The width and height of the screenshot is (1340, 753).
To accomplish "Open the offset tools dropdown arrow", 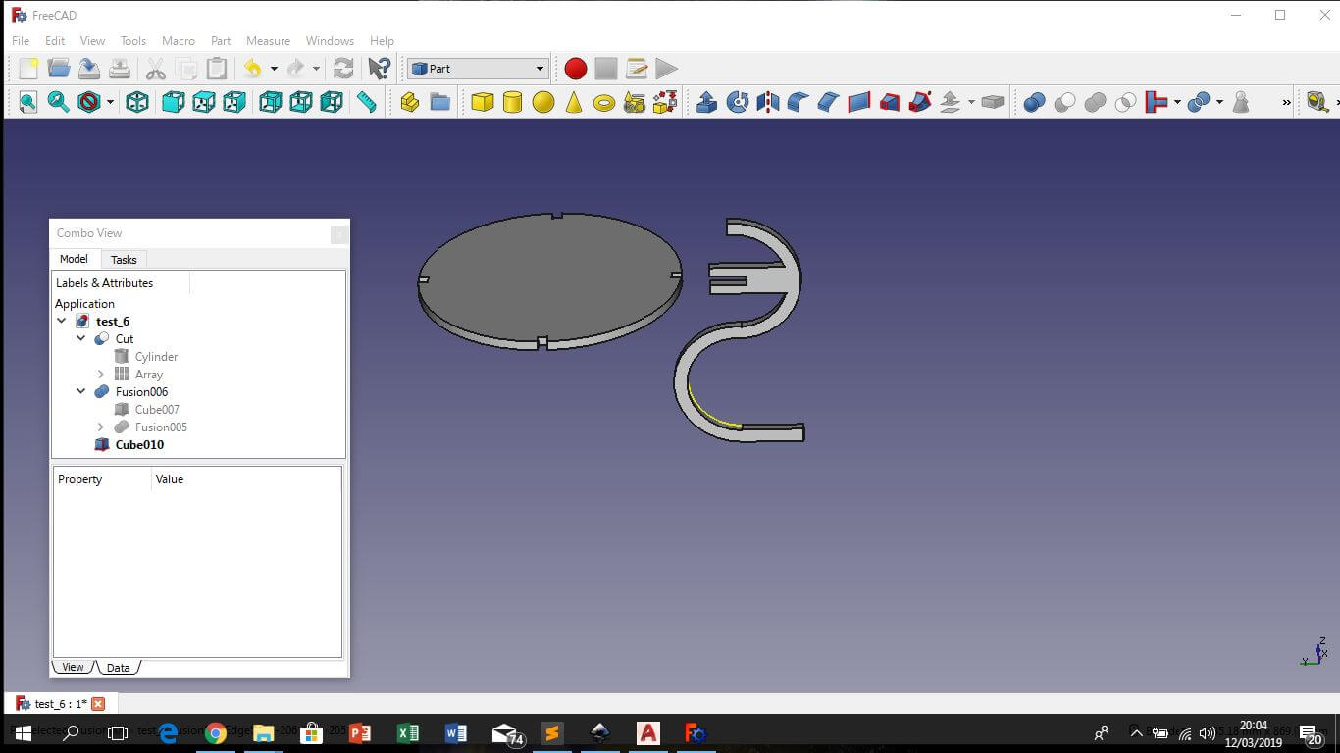I will 971,102.
